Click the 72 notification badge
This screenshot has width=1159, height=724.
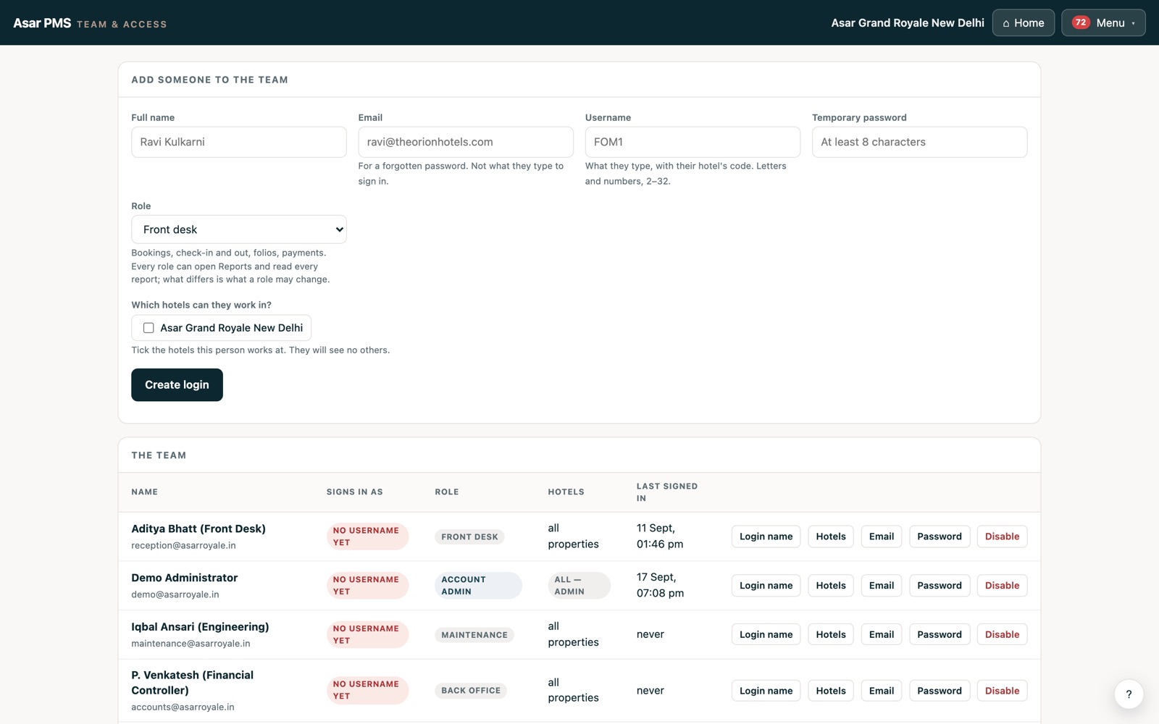pyautogui.click(x=1081, y=22)
